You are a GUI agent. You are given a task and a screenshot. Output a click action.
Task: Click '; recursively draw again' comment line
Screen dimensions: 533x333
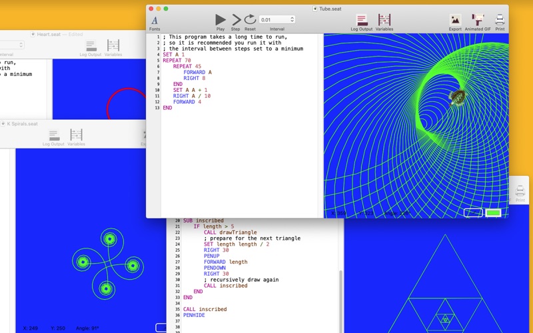[x=241, y=280]
